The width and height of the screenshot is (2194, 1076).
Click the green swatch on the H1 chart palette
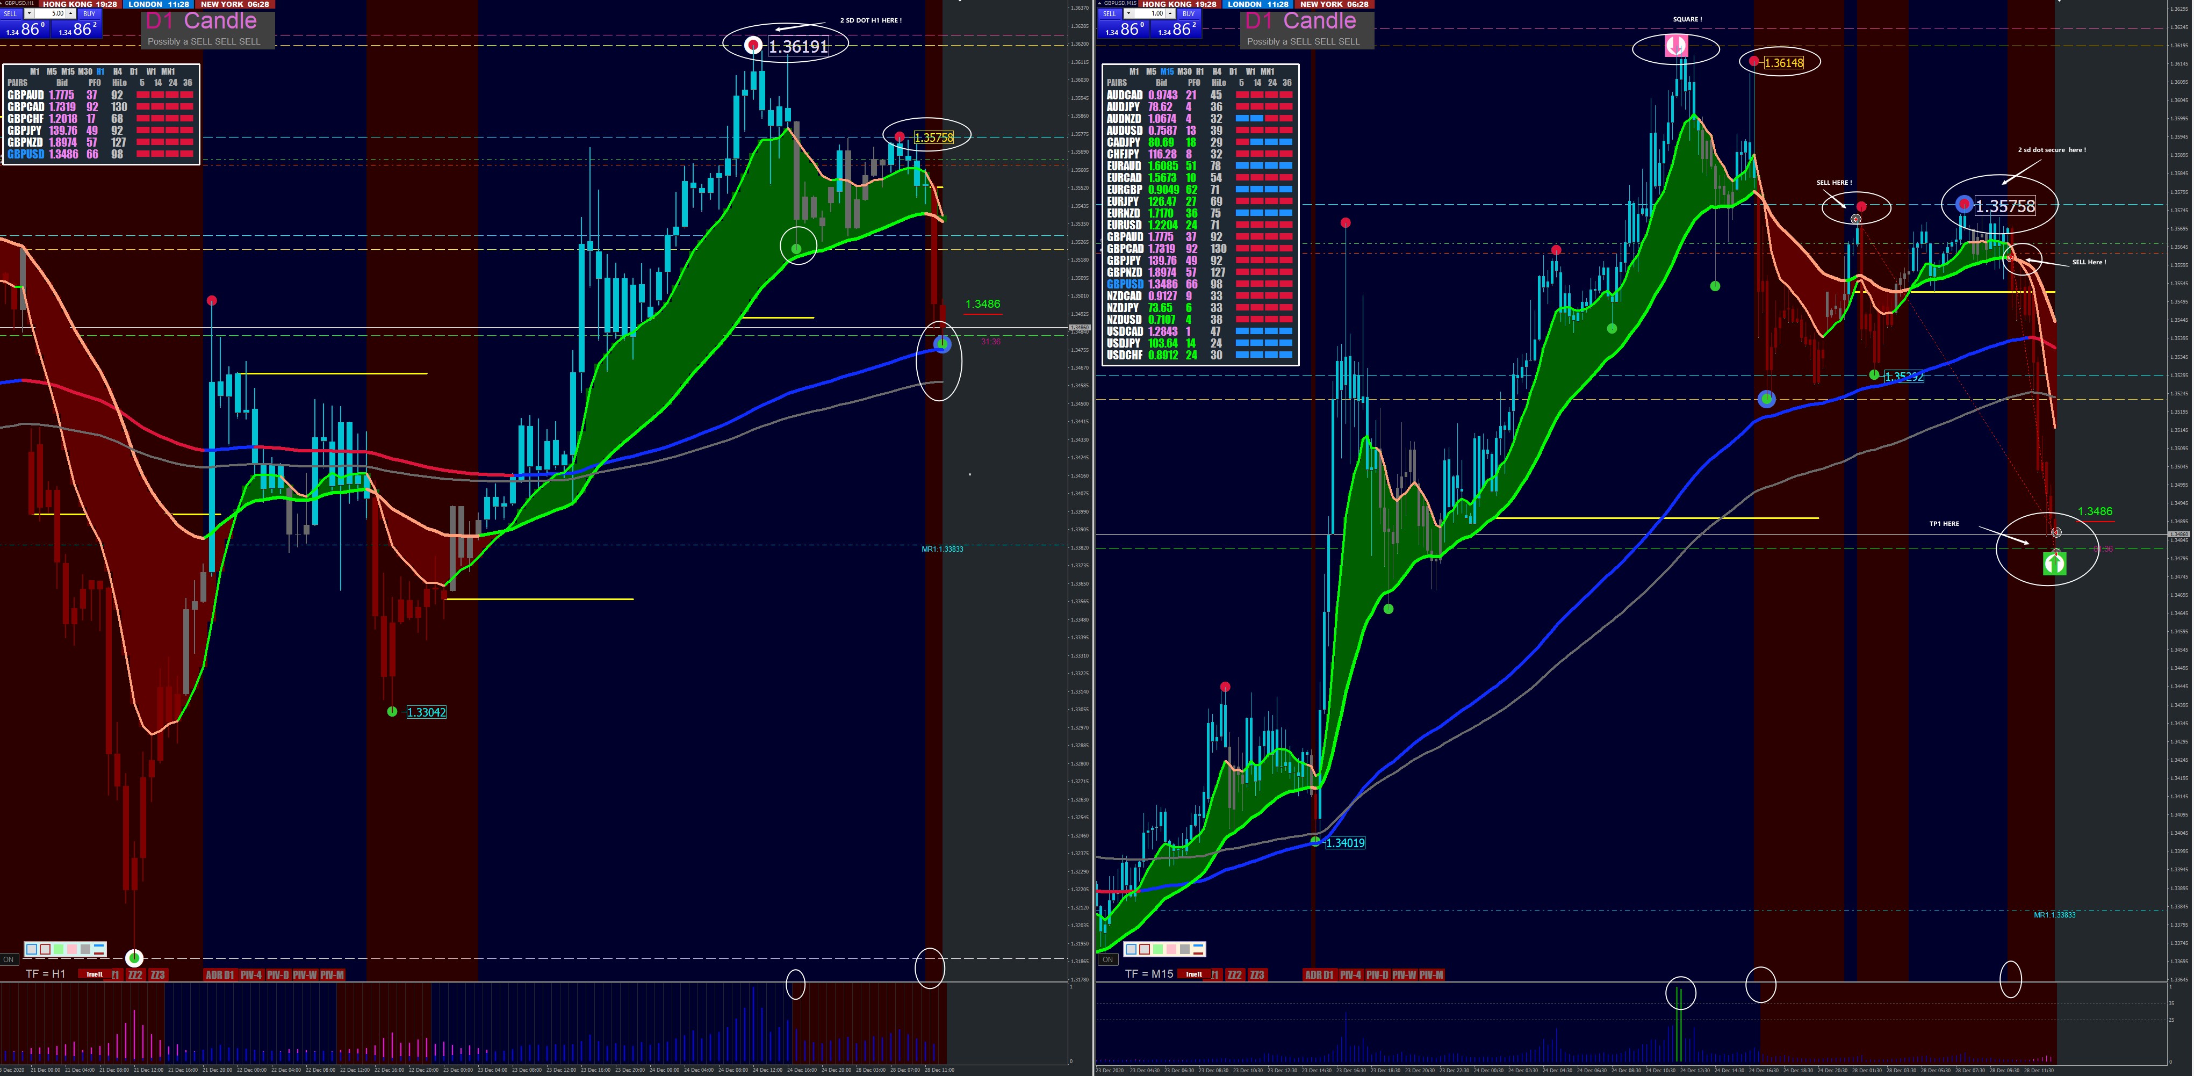[x=59, y=949]
